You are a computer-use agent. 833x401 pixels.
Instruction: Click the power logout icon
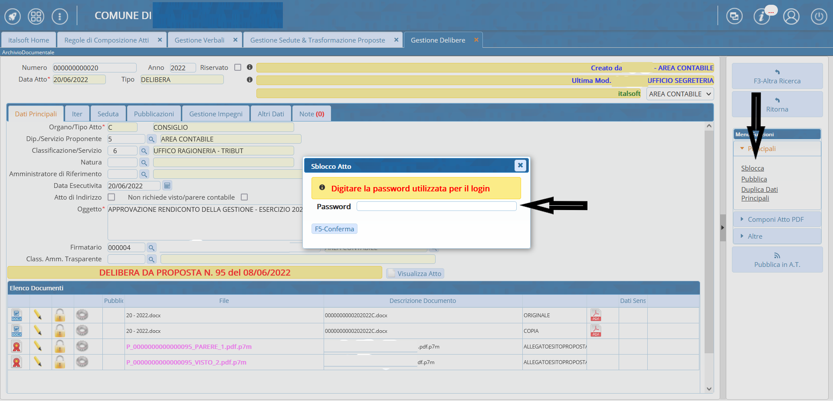(x=819, y=16)
